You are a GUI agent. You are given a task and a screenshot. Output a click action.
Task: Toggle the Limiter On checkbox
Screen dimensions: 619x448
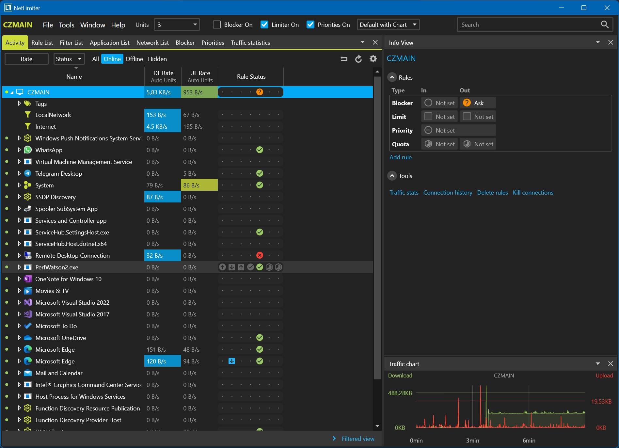[264, 25]
